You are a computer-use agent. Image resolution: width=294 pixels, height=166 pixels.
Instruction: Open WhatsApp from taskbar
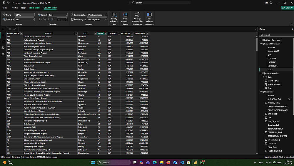202,162
